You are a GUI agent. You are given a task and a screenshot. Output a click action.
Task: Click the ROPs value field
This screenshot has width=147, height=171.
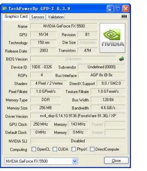click(42, 75)
